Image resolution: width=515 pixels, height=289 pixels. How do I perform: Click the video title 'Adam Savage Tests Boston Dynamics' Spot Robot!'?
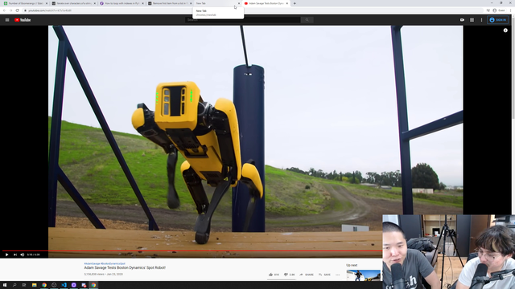tap(125, 267)
